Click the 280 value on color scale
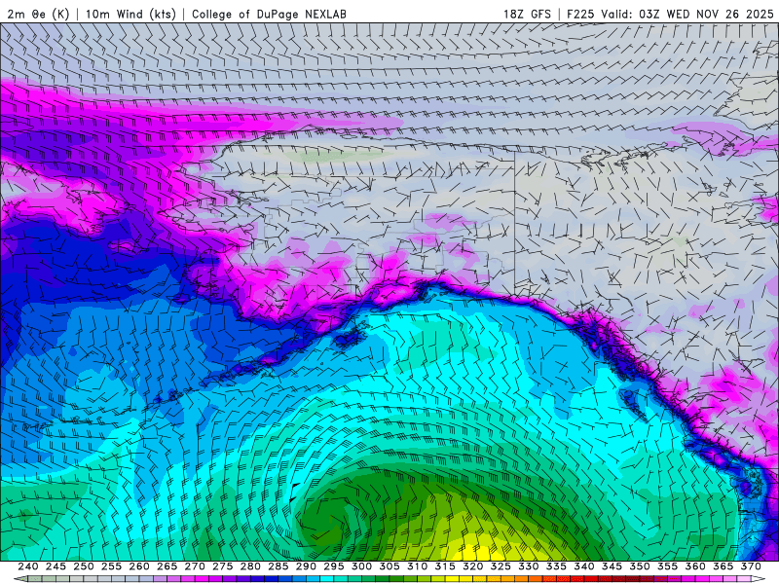Viewport: 779px width, 584px height. click(250, 566)
